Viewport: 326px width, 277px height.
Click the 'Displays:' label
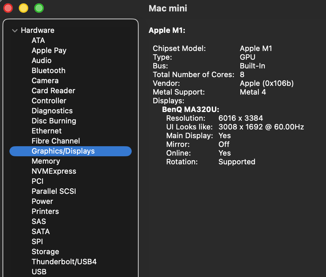tap(168, 101)
